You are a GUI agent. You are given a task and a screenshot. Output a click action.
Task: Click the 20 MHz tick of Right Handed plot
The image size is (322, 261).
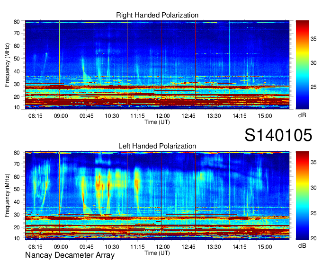tap(17, 97)
